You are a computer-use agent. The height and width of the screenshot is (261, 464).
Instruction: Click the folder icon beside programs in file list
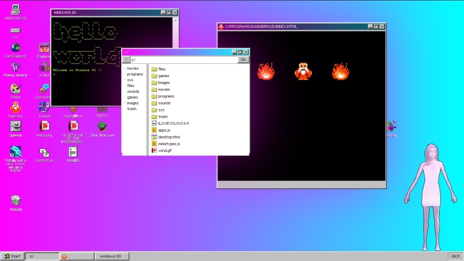click(x=154, y=96)
